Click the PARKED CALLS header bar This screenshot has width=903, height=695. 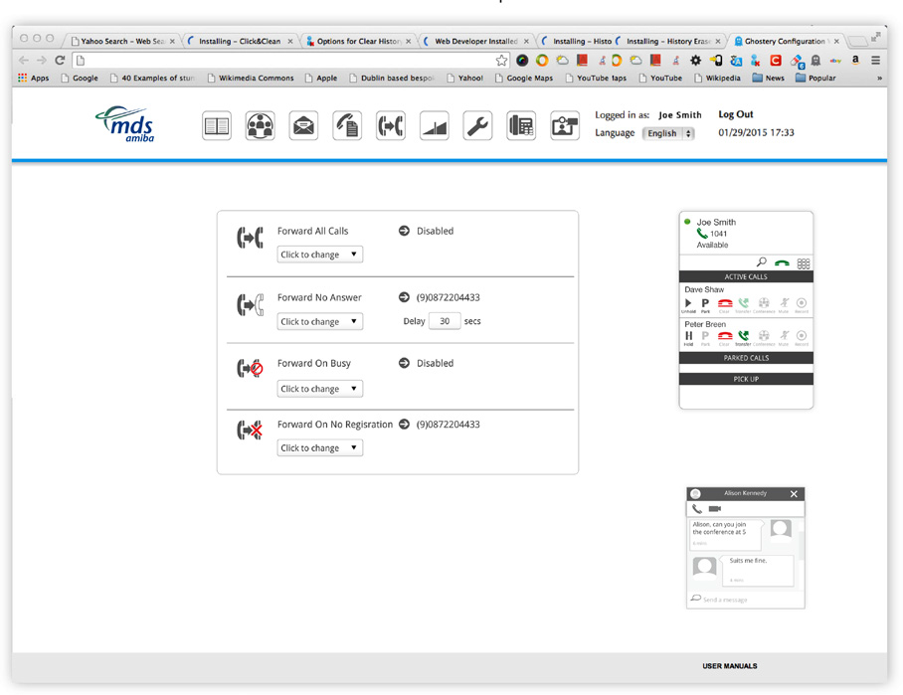pyautogui.click(x=746, y=358)
